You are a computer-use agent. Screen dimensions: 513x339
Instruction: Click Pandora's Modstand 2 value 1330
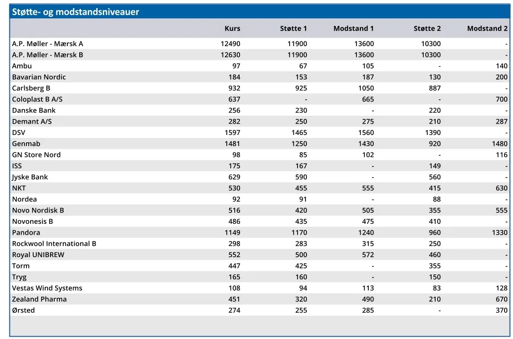click(x=500, y=233)
